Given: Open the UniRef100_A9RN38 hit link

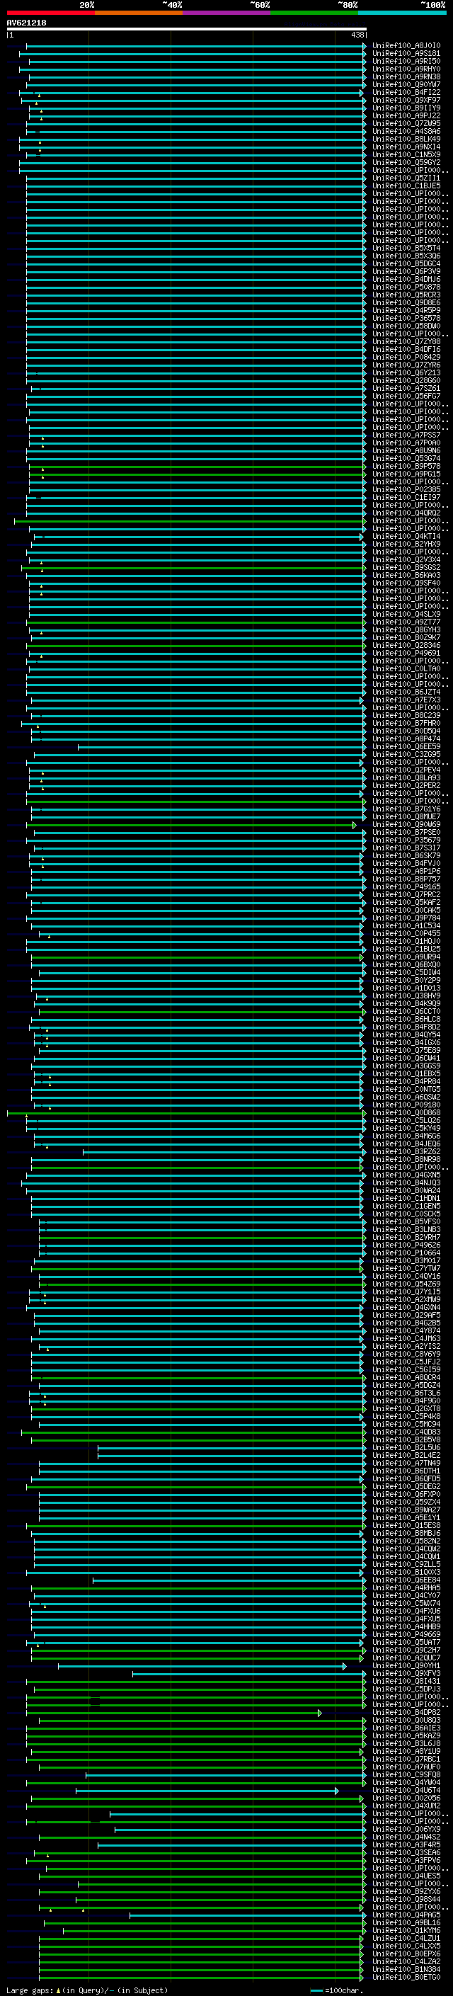Looking at the screenshot, I should [406, 76].
